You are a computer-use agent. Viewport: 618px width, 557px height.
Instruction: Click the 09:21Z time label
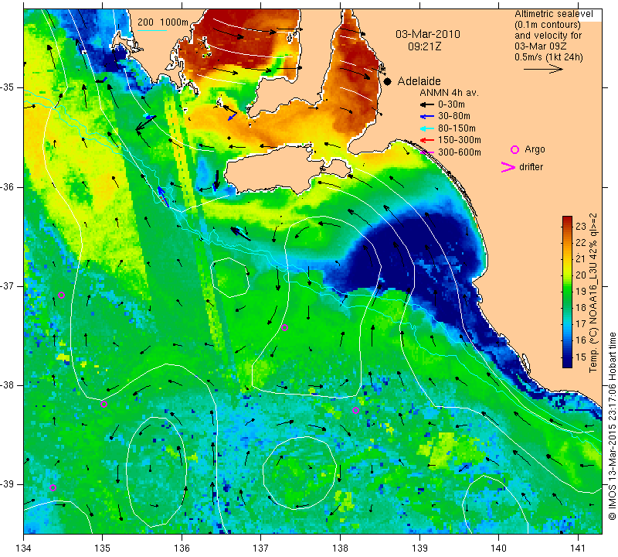[x=424, y=46]
